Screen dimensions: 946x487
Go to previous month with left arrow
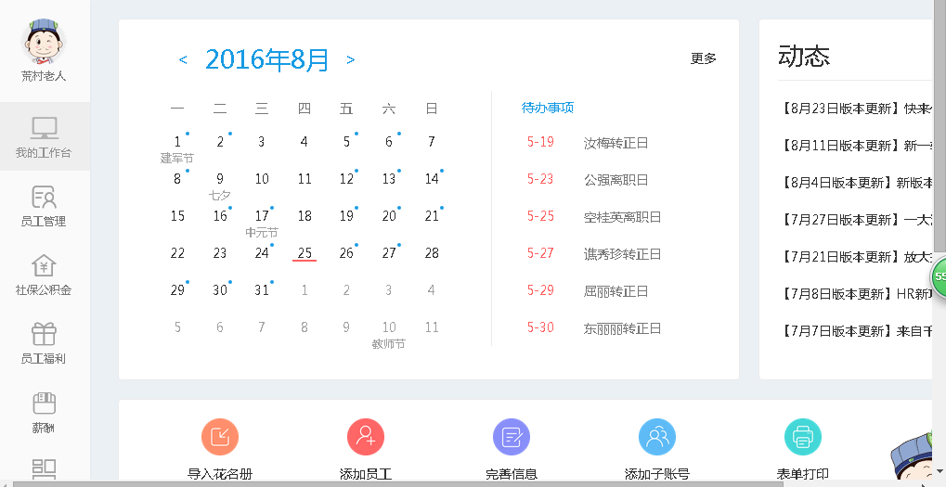(x=183, y=59)
